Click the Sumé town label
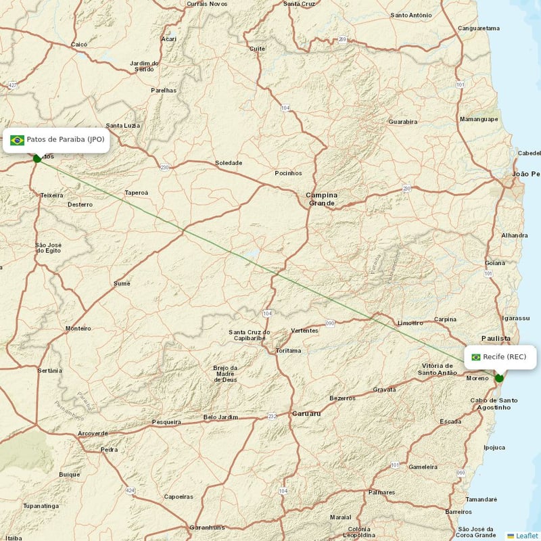541x541 pixels. coord(122,283)
